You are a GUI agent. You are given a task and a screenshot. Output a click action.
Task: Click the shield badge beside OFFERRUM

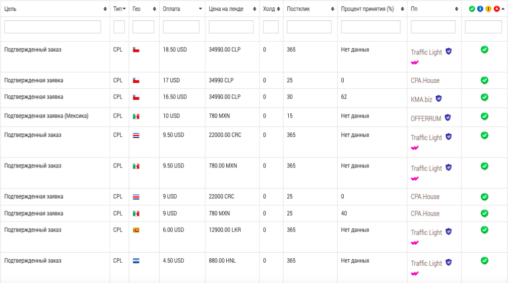447,117
